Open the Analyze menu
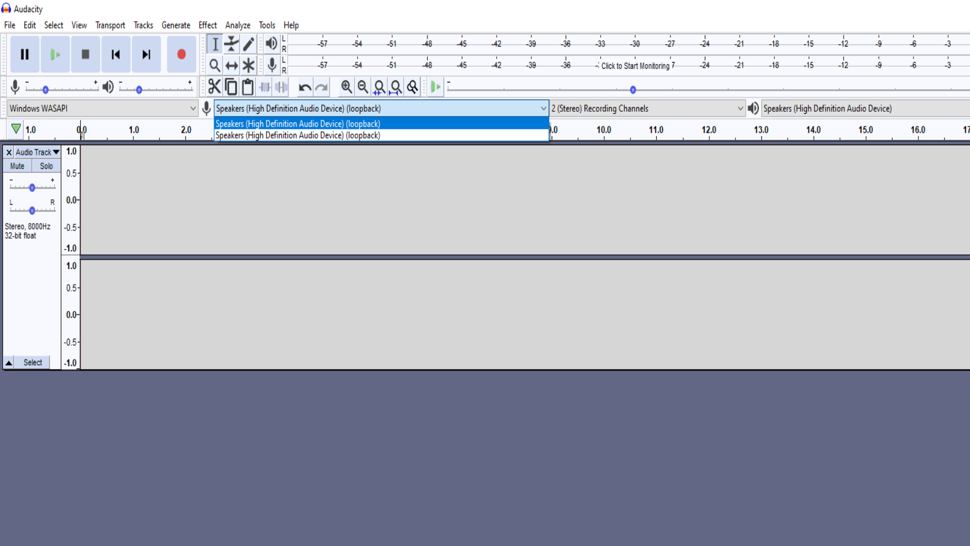Screen dimensions: 970x546 [238, 25]
